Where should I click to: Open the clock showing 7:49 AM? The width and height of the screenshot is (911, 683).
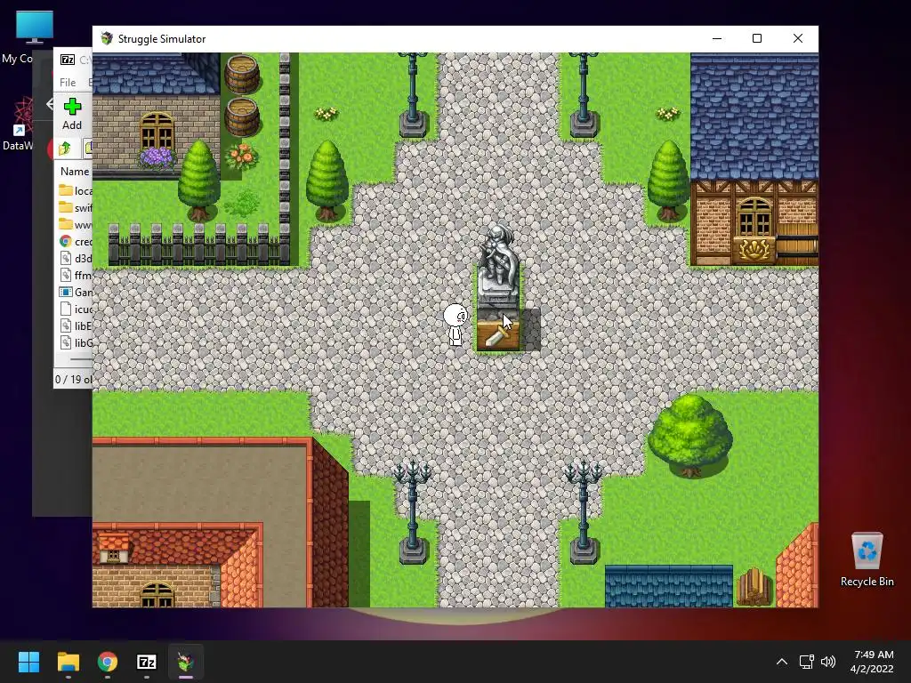pyautogui.click(x=872, y=662)
